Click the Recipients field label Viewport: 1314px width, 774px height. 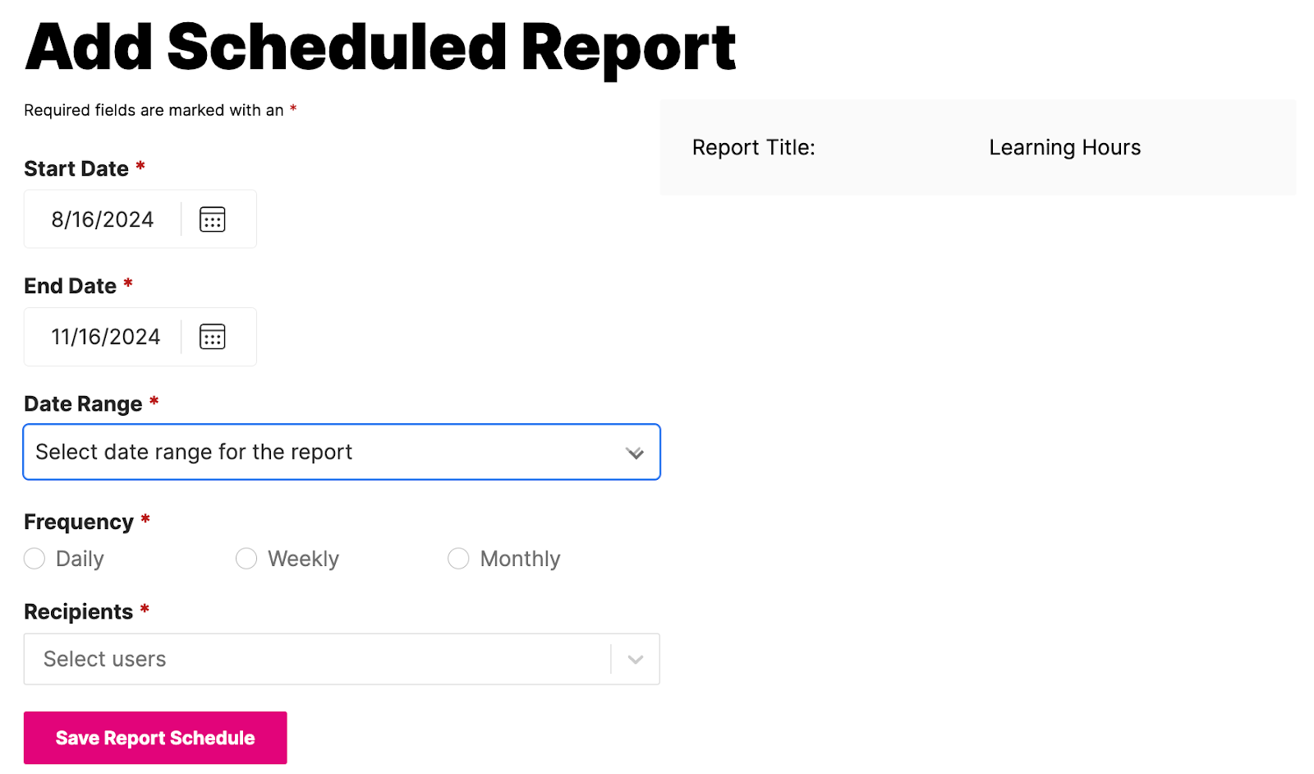pyautogui.click(x=78, y=612)
